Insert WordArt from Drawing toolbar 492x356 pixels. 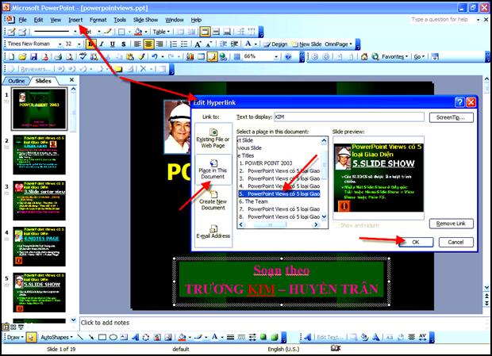(x=135, y=337)
